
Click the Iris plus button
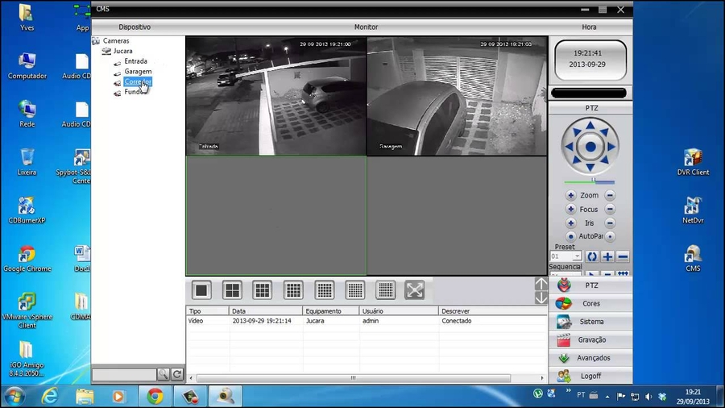[x=571, y=223]
